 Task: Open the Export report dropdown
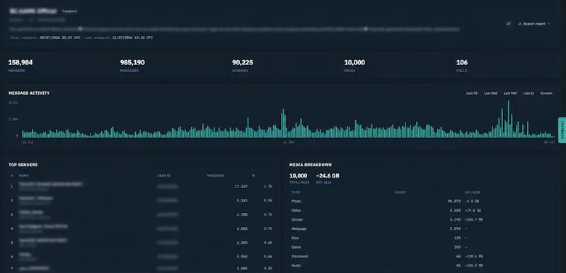pyautogui.click(x=534, y=23)
